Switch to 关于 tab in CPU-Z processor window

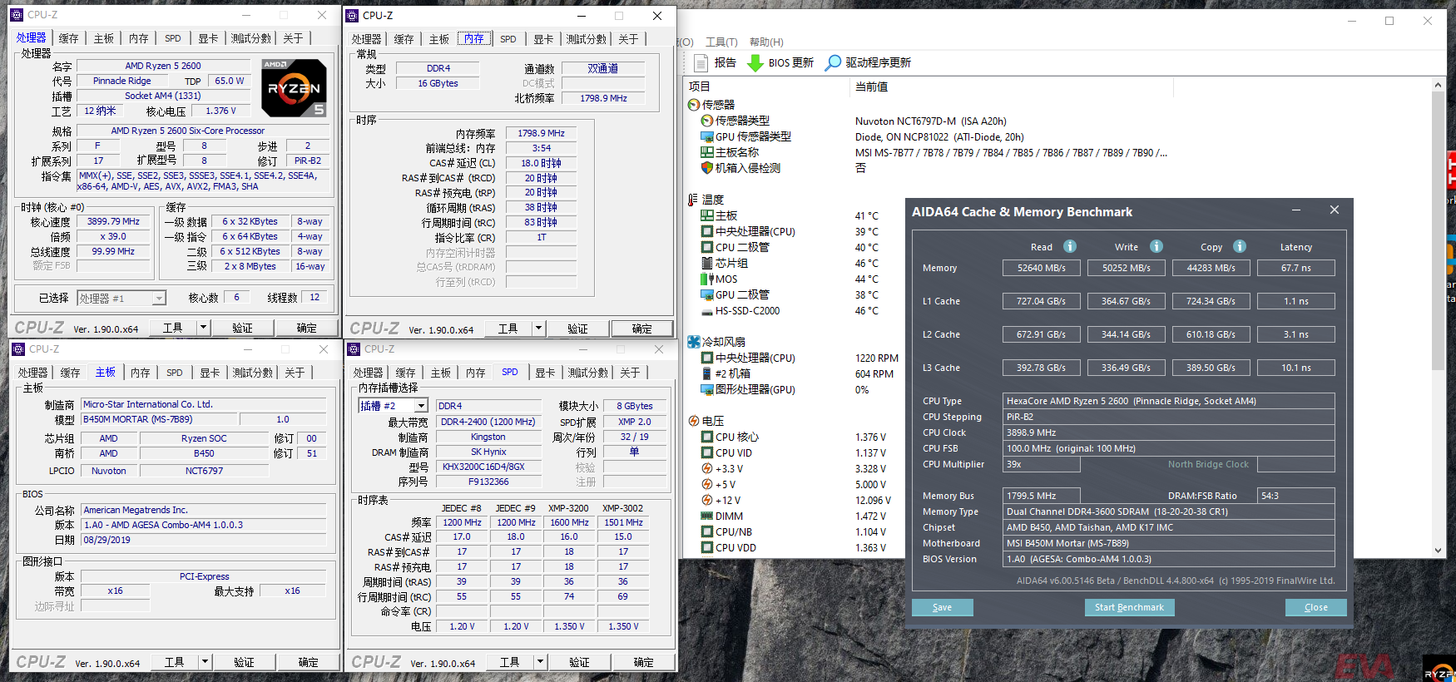coord(293,38)
